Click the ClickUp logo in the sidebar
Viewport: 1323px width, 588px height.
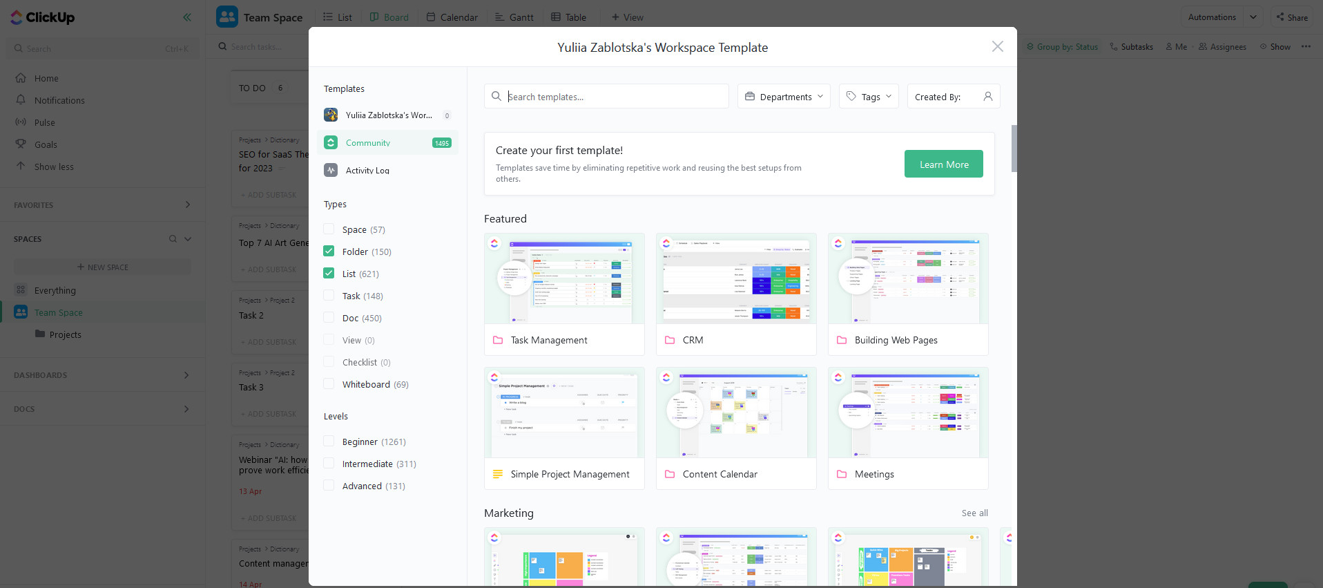43,17
